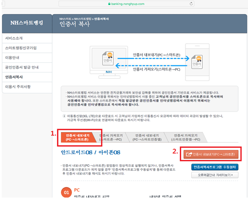Select 인증서복사 in the sidebar

click(x=27, y=77)
